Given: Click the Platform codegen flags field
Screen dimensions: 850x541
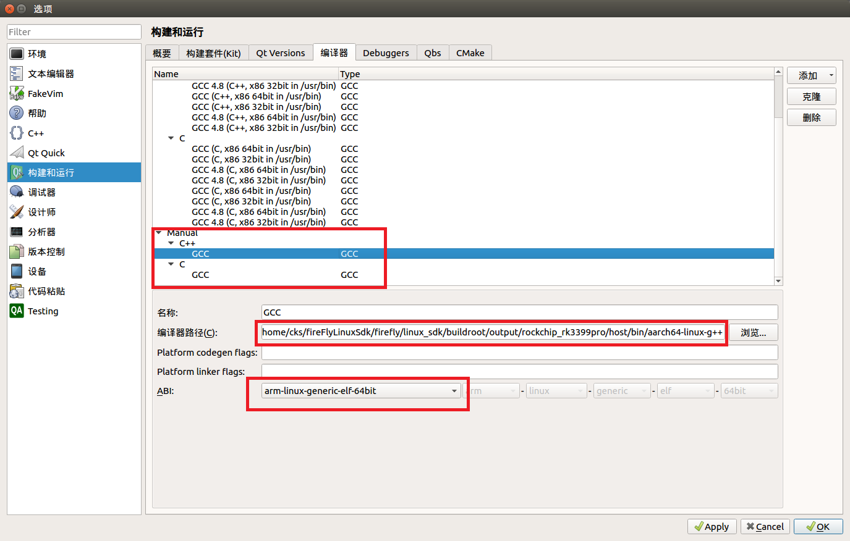Looking at the screenshot, I should click(x=519, y=352).
